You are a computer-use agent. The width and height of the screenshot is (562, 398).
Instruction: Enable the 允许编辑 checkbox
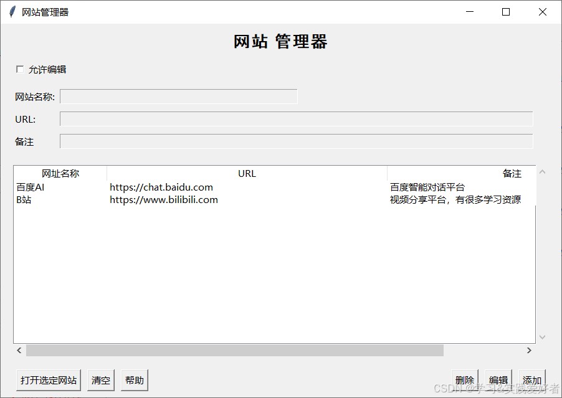point(20,70)
